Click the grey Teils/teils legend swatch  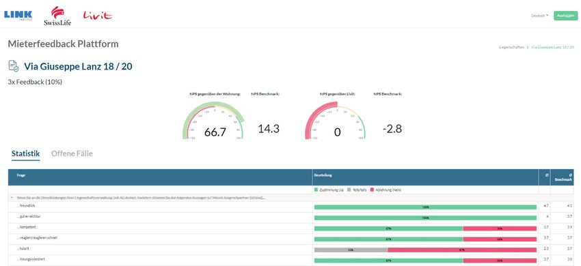(350, 190)
